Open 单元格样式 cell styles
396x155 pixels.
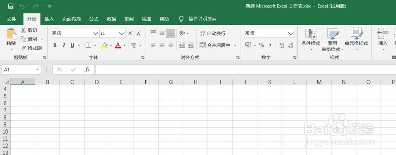[x=356, y=39]
